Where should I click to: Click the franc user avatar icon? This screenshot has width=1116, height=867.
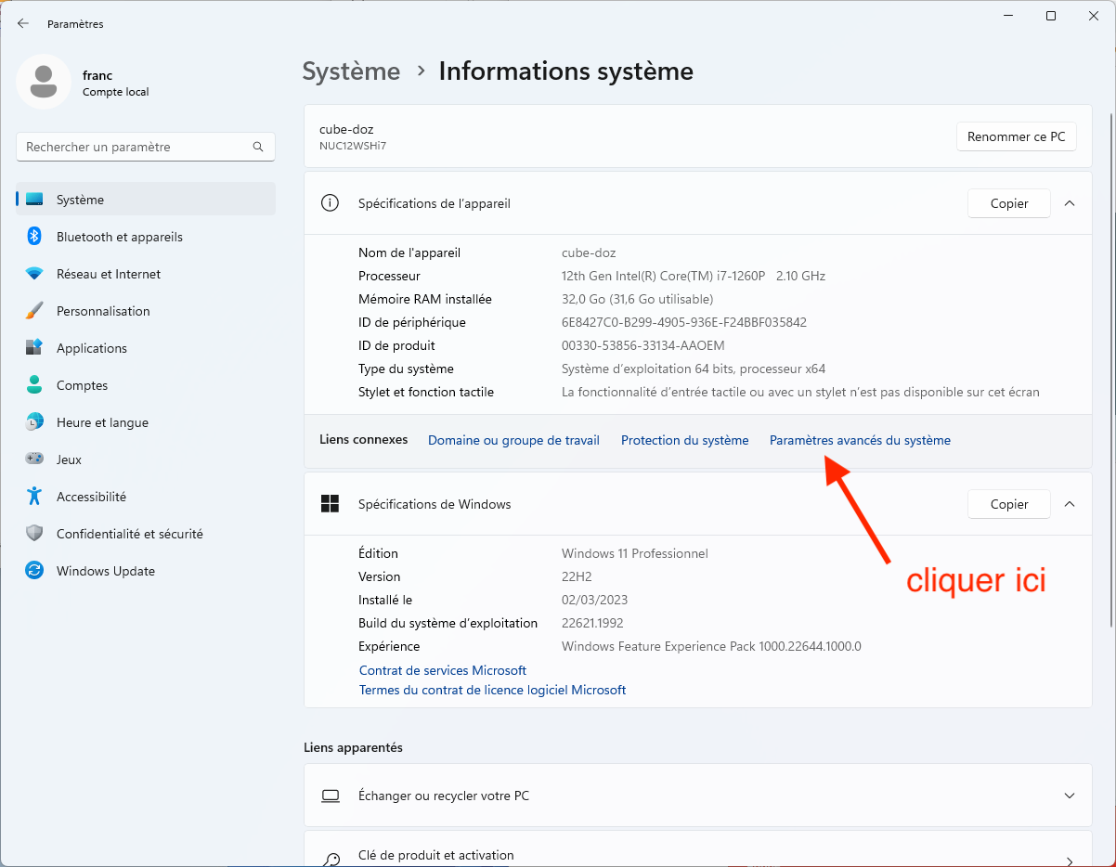tap(44, 82)
